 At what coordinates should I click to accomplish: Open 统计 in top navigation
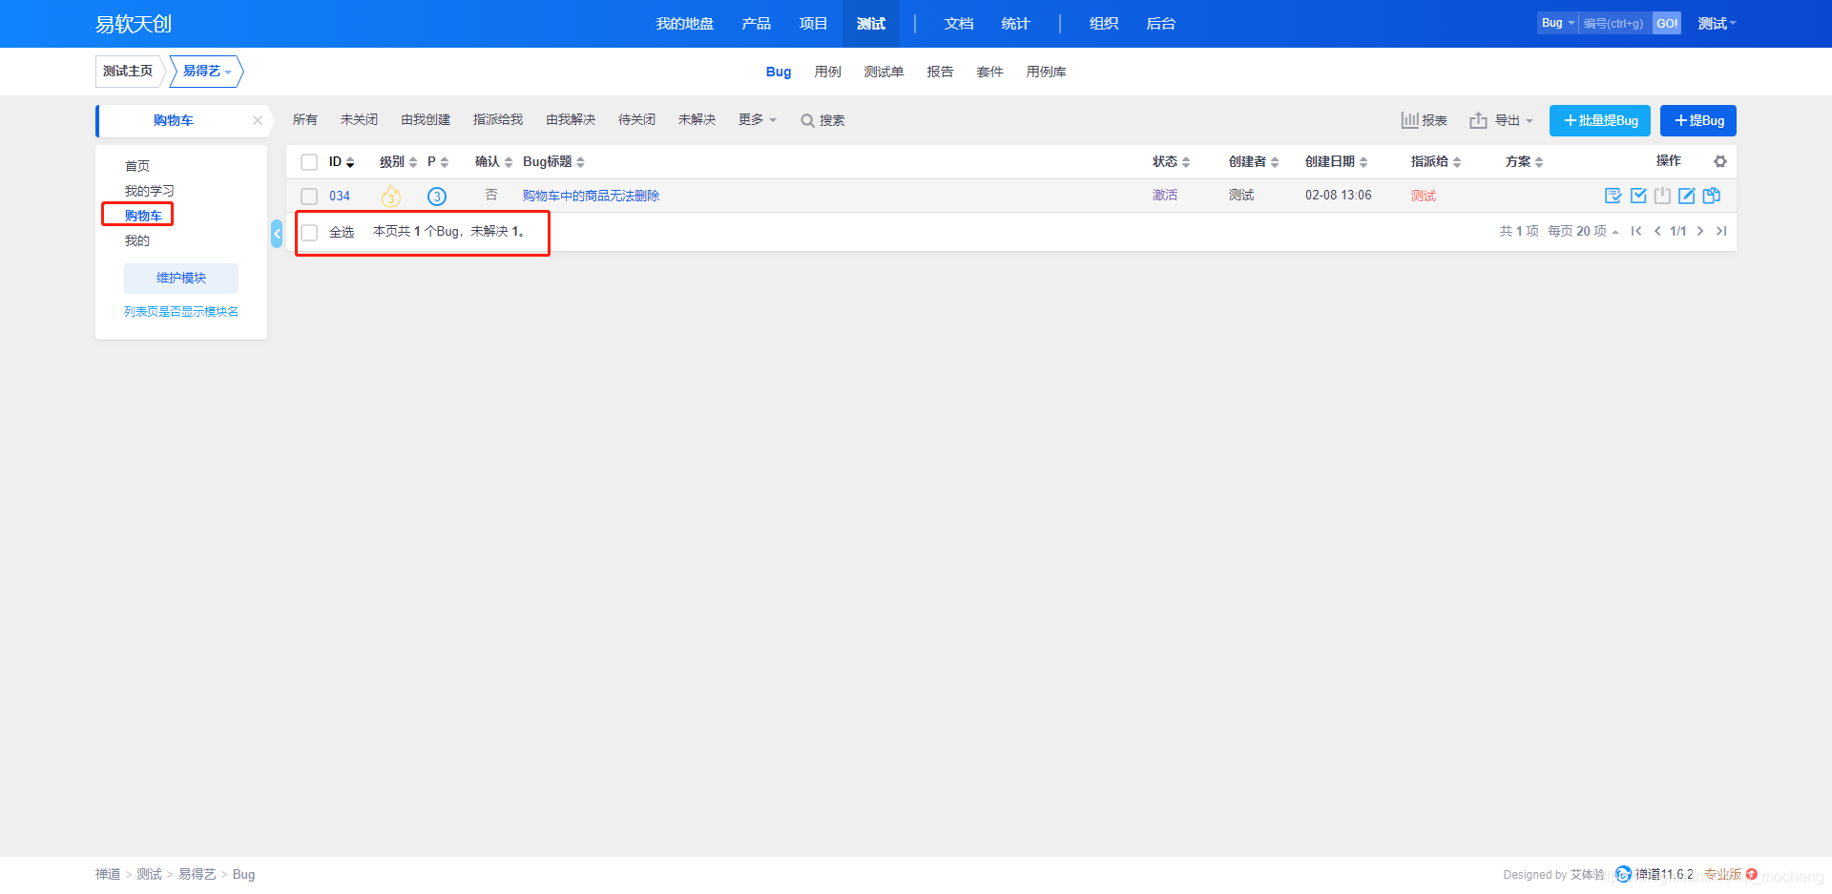click(x=1016, y=24)
